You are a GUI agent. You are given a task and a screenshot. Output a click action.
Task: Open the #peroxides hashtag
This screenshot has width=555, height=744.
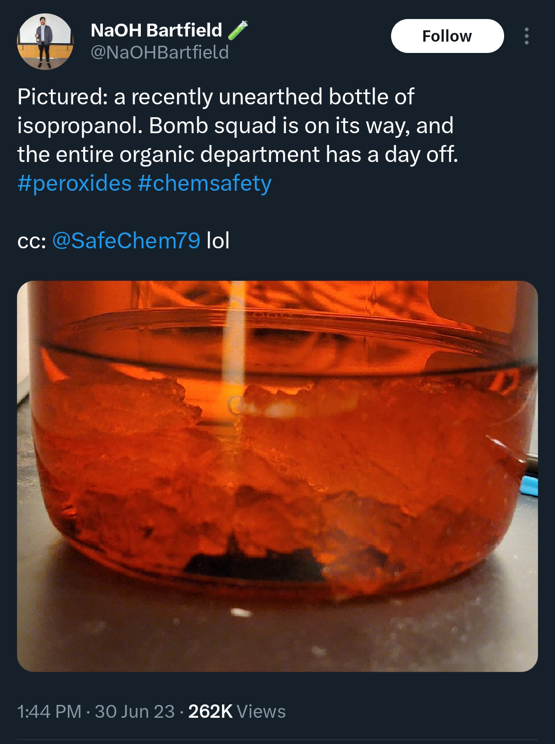(x=75, y=184)
